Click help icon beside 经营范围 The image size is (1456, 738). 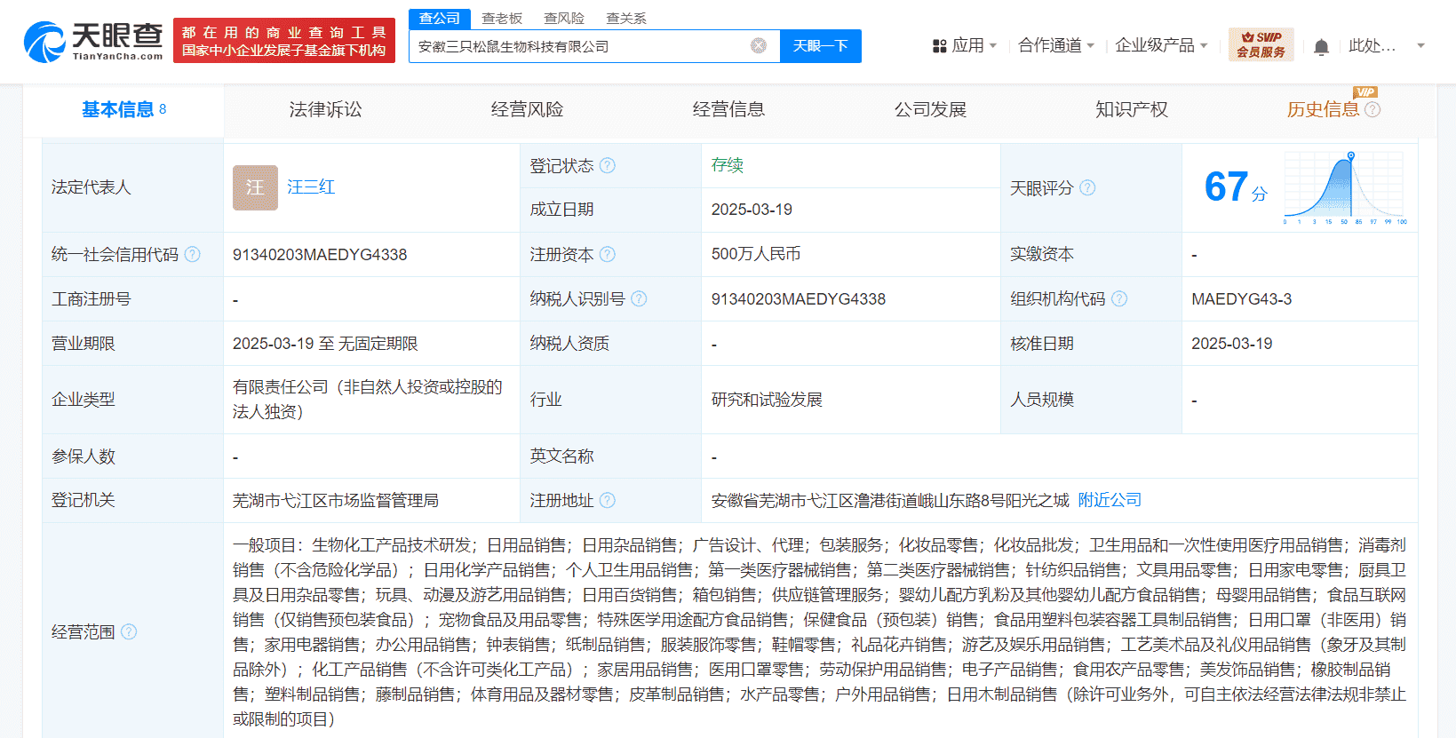tap(129, 631)
